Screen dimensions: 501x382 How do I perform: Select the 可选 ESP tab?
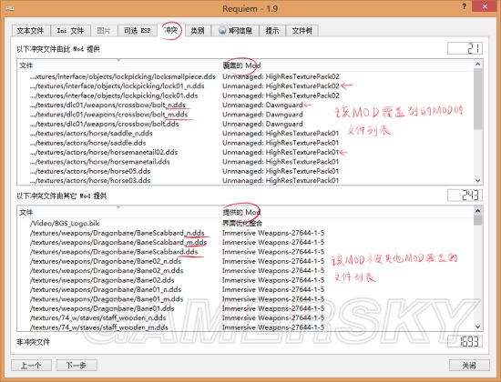coord(137,31)
